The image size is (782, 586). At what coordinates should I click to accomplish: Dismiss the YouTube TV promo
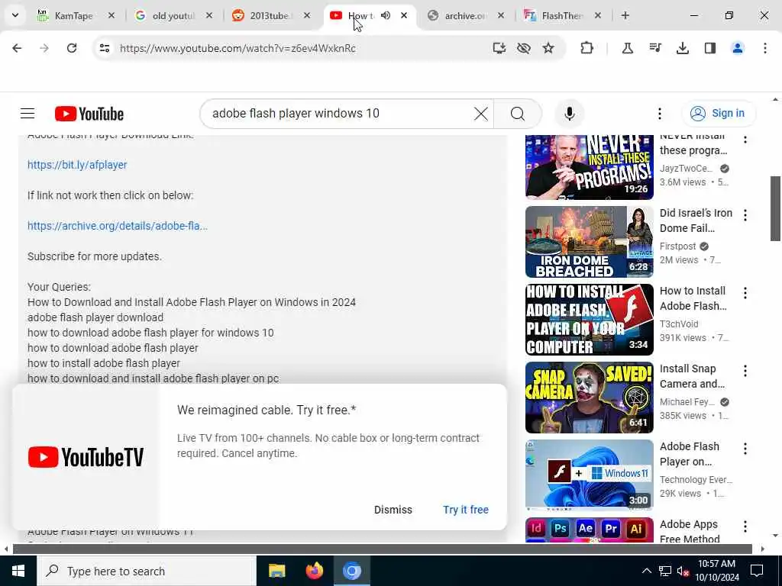[x=393, y=510]
